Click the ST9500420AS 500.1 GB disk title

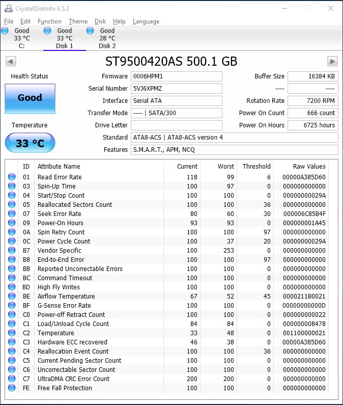pyautogui.click(x=171, y=62)
